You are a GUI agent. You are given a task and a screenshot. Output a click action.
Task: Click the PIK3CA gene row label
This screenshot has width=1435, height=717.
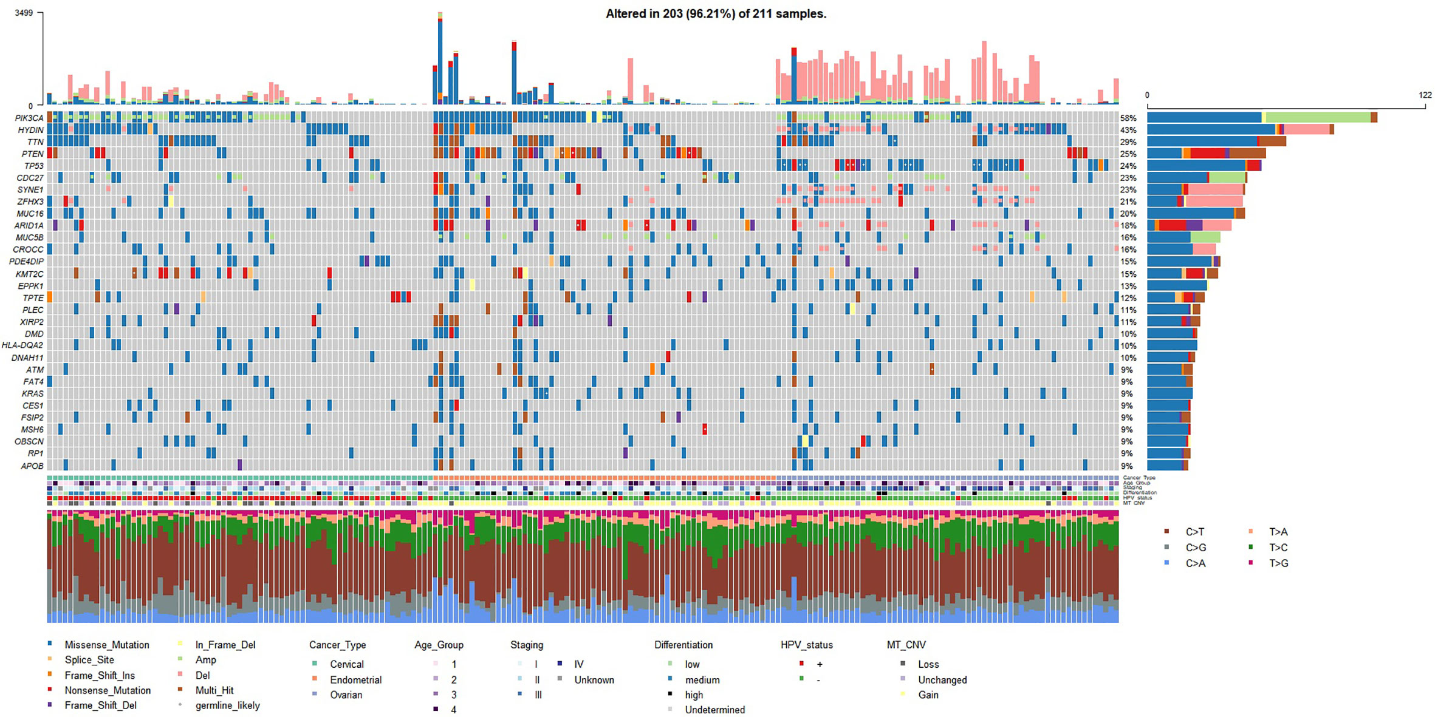(x=30, y=118)
